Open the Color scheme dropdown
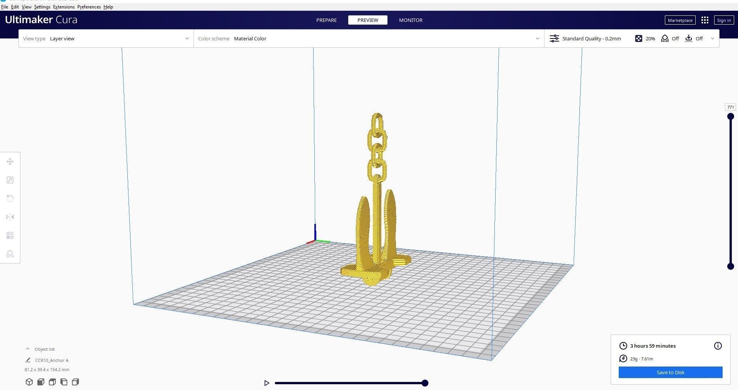This screenshot has height=390, width=738. click(369, 38)
